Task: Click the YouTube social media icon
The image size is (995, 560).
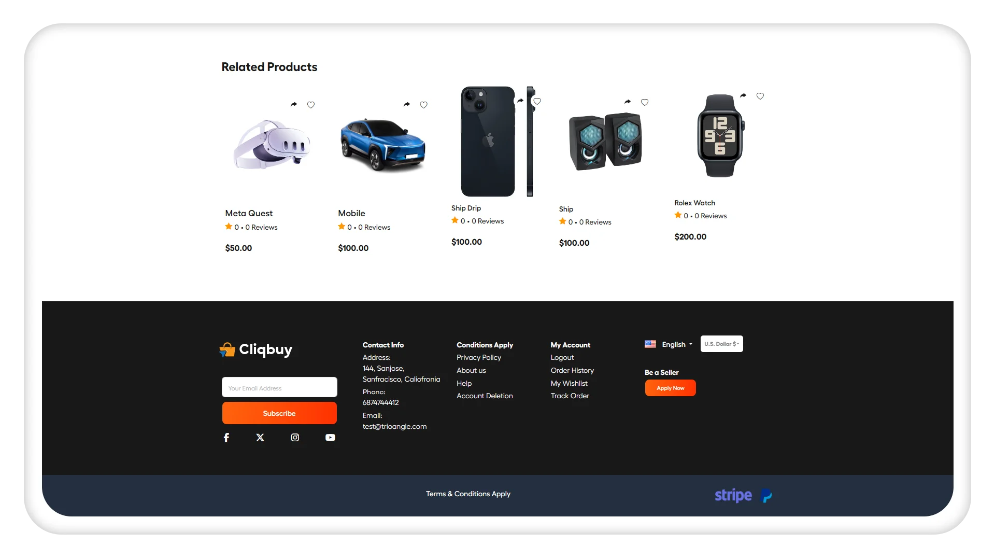Action: tap(331, 436)
